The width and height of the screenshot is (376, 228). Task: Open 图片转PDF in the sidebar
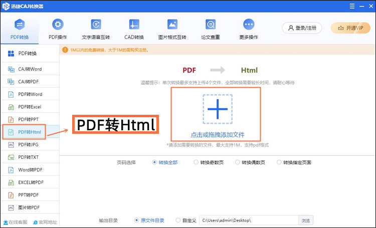point(30,207)
